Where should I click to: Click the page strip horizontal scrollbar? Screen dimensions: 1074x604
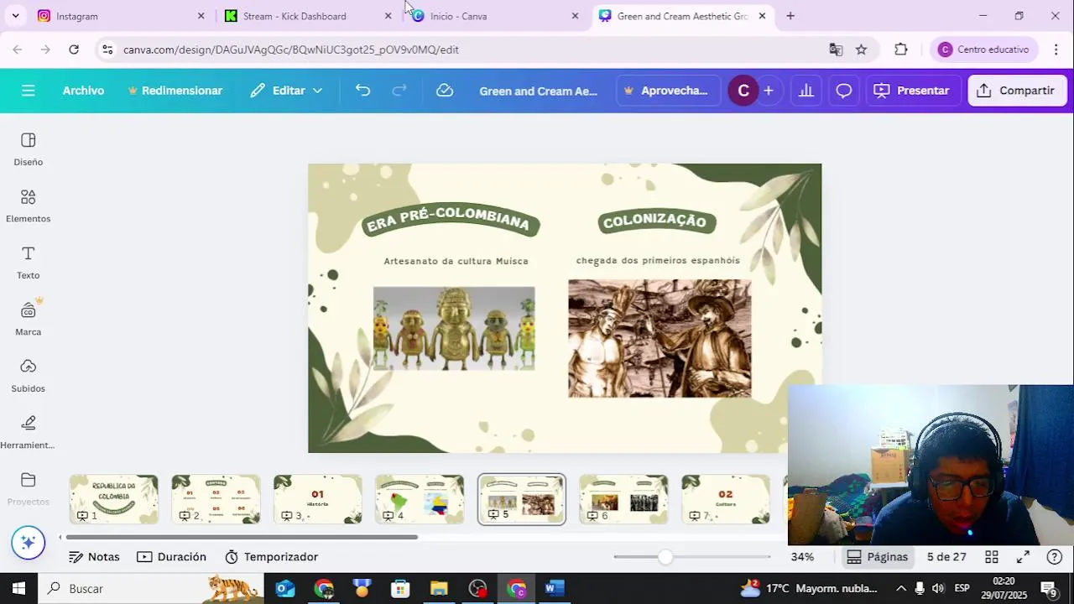pyautogui.click(x=242, y=537)
